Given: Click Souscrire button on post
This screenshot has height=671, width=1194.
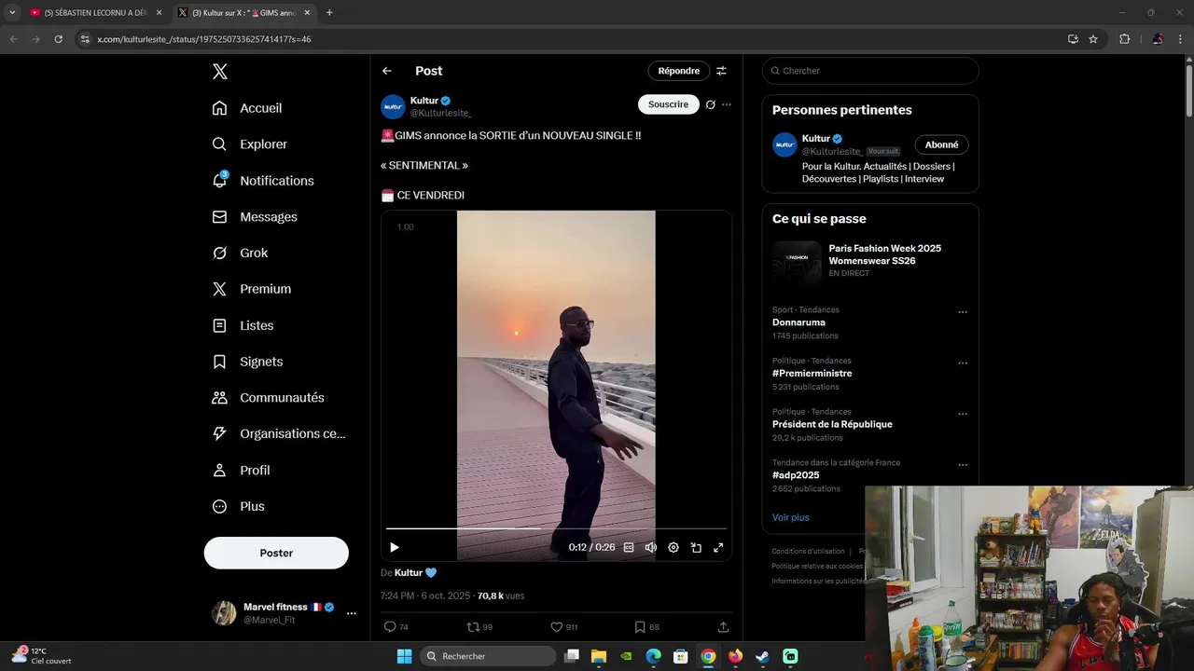Looking at the screenshot, I should point(668,104).
